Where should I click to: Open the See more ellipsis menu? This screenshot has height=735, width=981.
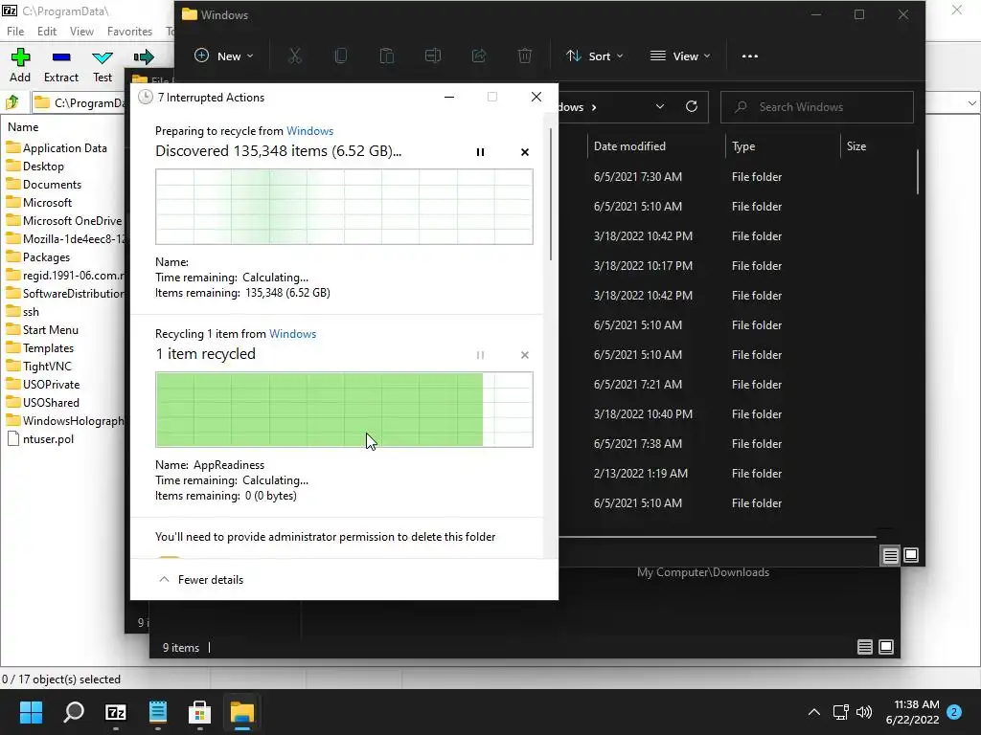coord(749,56)
